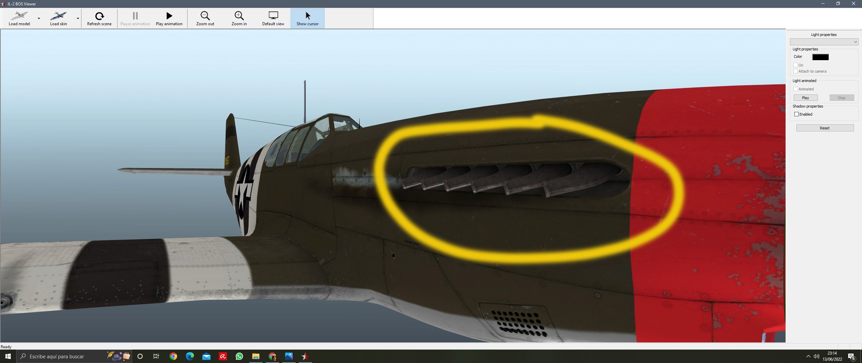Image resolution: width=862 pixels, height=363 pixels.
Task: Click the Load model airplane icon
Action: tap(19, 16)
